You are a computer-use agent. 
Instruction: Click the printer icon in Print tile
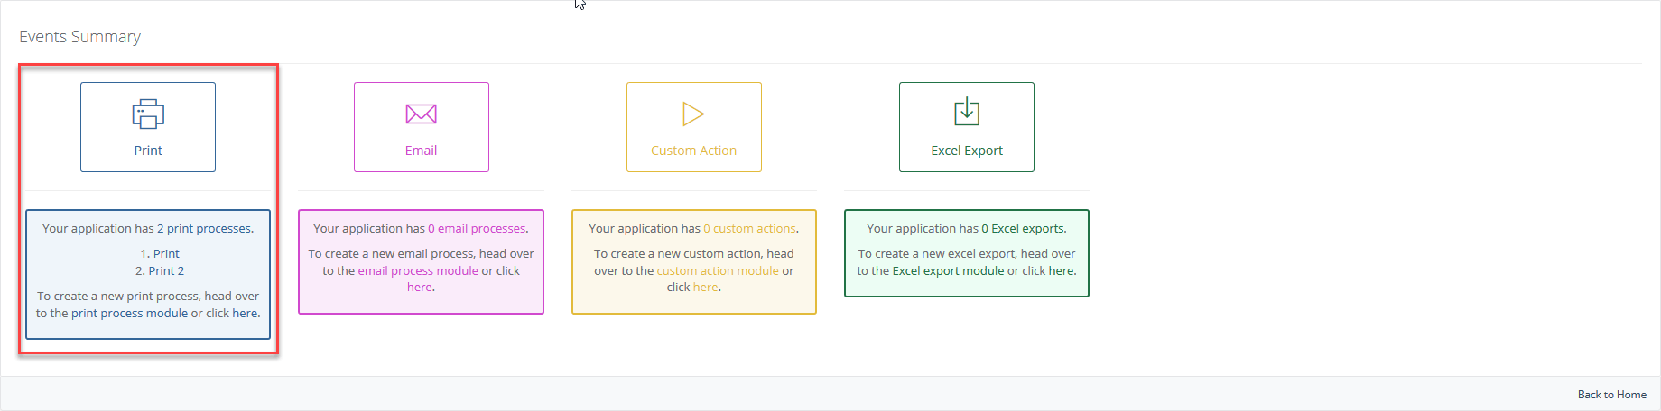click(148, 114)
